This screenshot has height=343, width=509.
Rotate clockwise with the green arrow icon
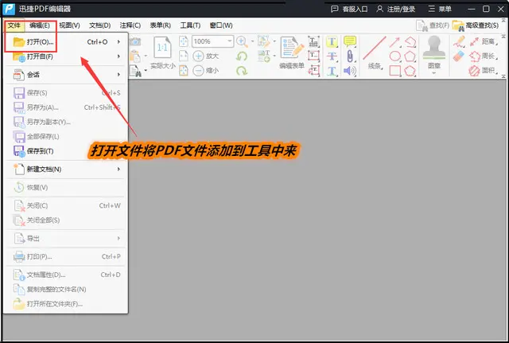tap(242, 71)
